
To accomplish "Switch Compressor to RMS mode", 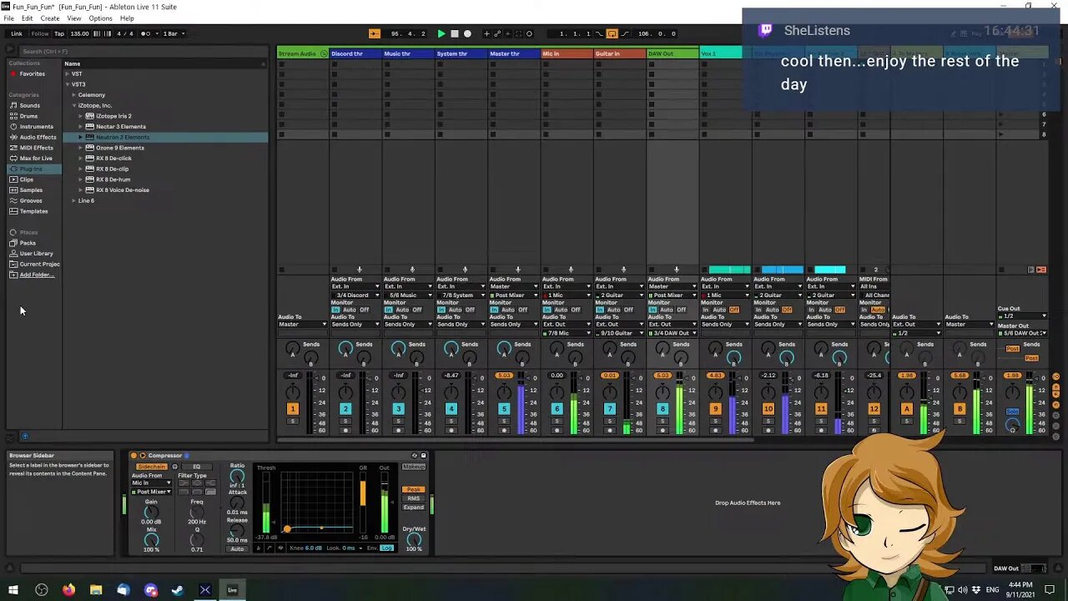I will click(x=414, y=498).
